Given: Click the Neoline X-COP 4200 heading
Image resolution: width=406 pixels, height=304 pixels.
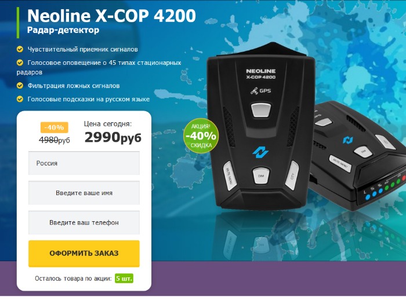Looking at the screenshot, I should (x=111, y=16).
